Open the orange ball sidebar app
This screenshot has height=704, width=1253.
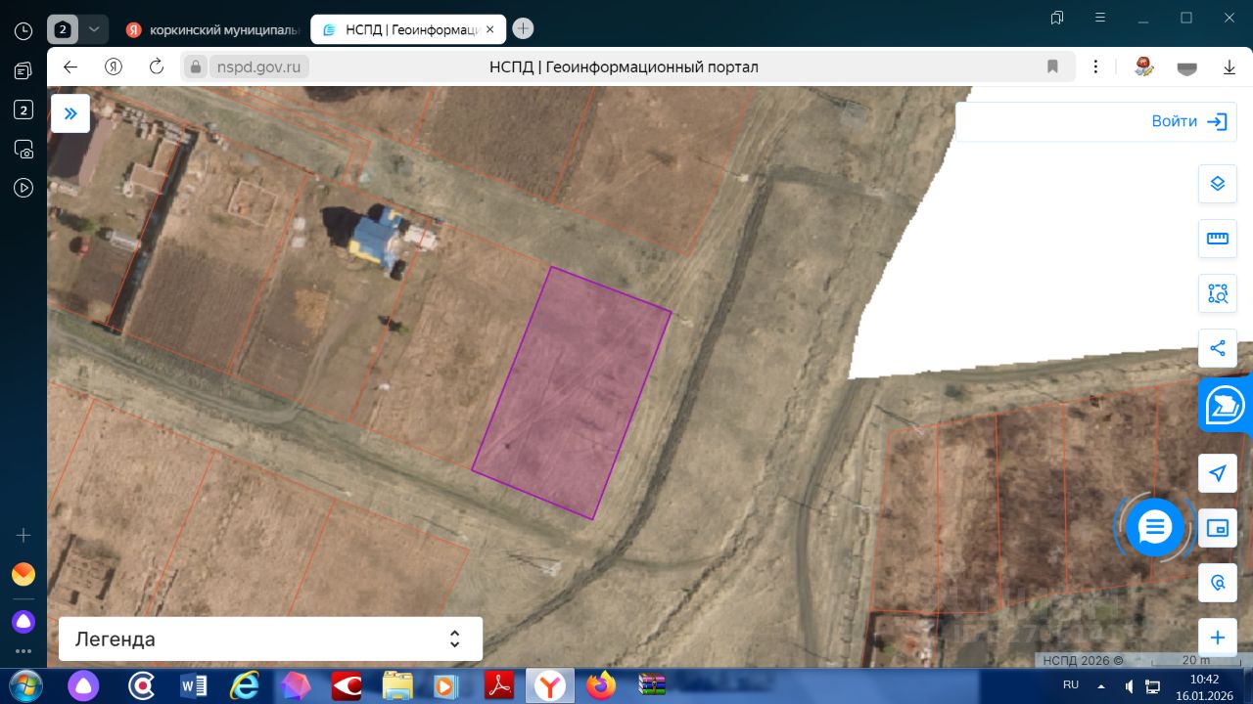click(23, 574)
